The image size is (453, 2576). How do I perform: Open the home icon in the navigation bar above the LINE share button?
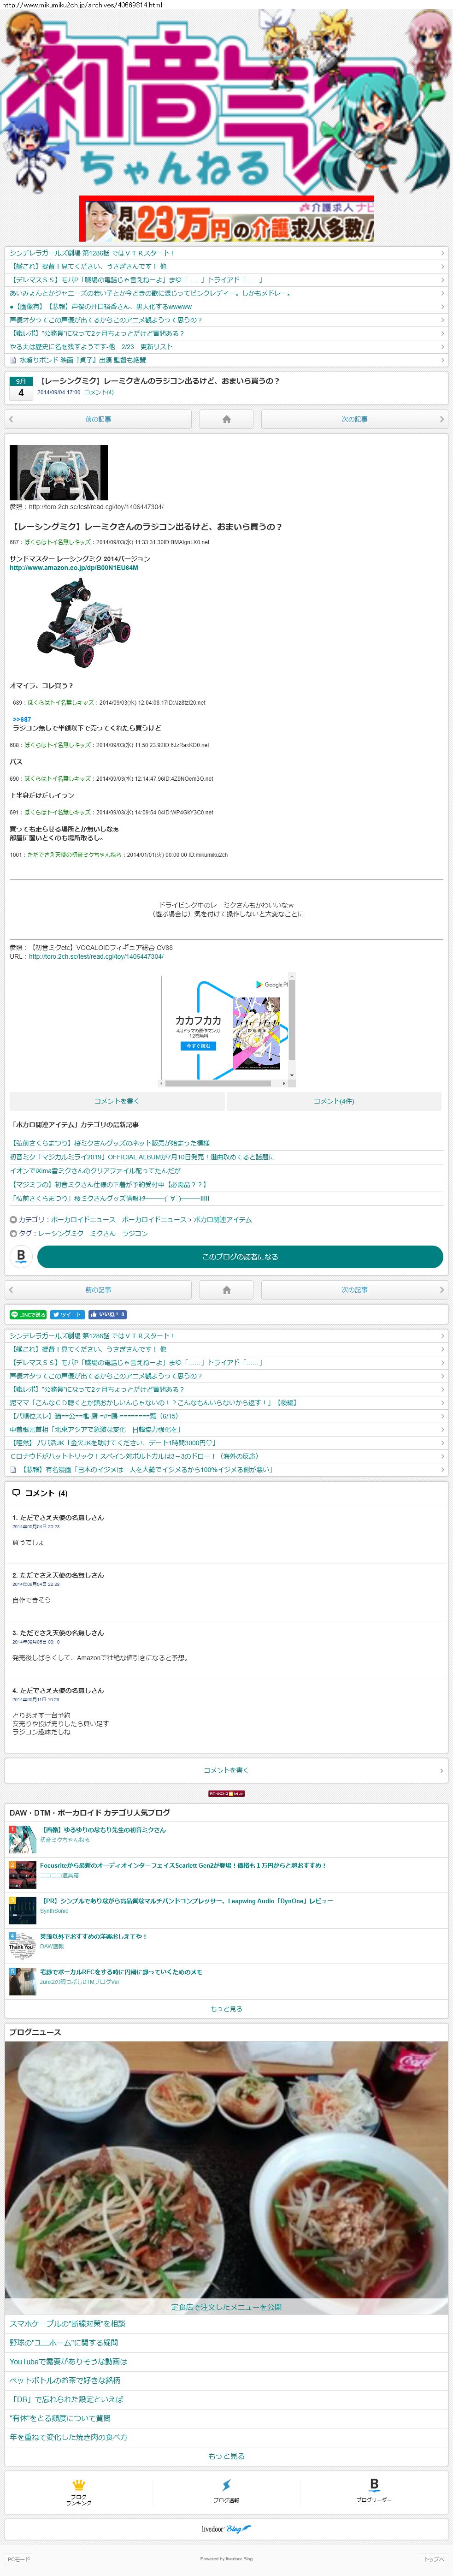226,1290
